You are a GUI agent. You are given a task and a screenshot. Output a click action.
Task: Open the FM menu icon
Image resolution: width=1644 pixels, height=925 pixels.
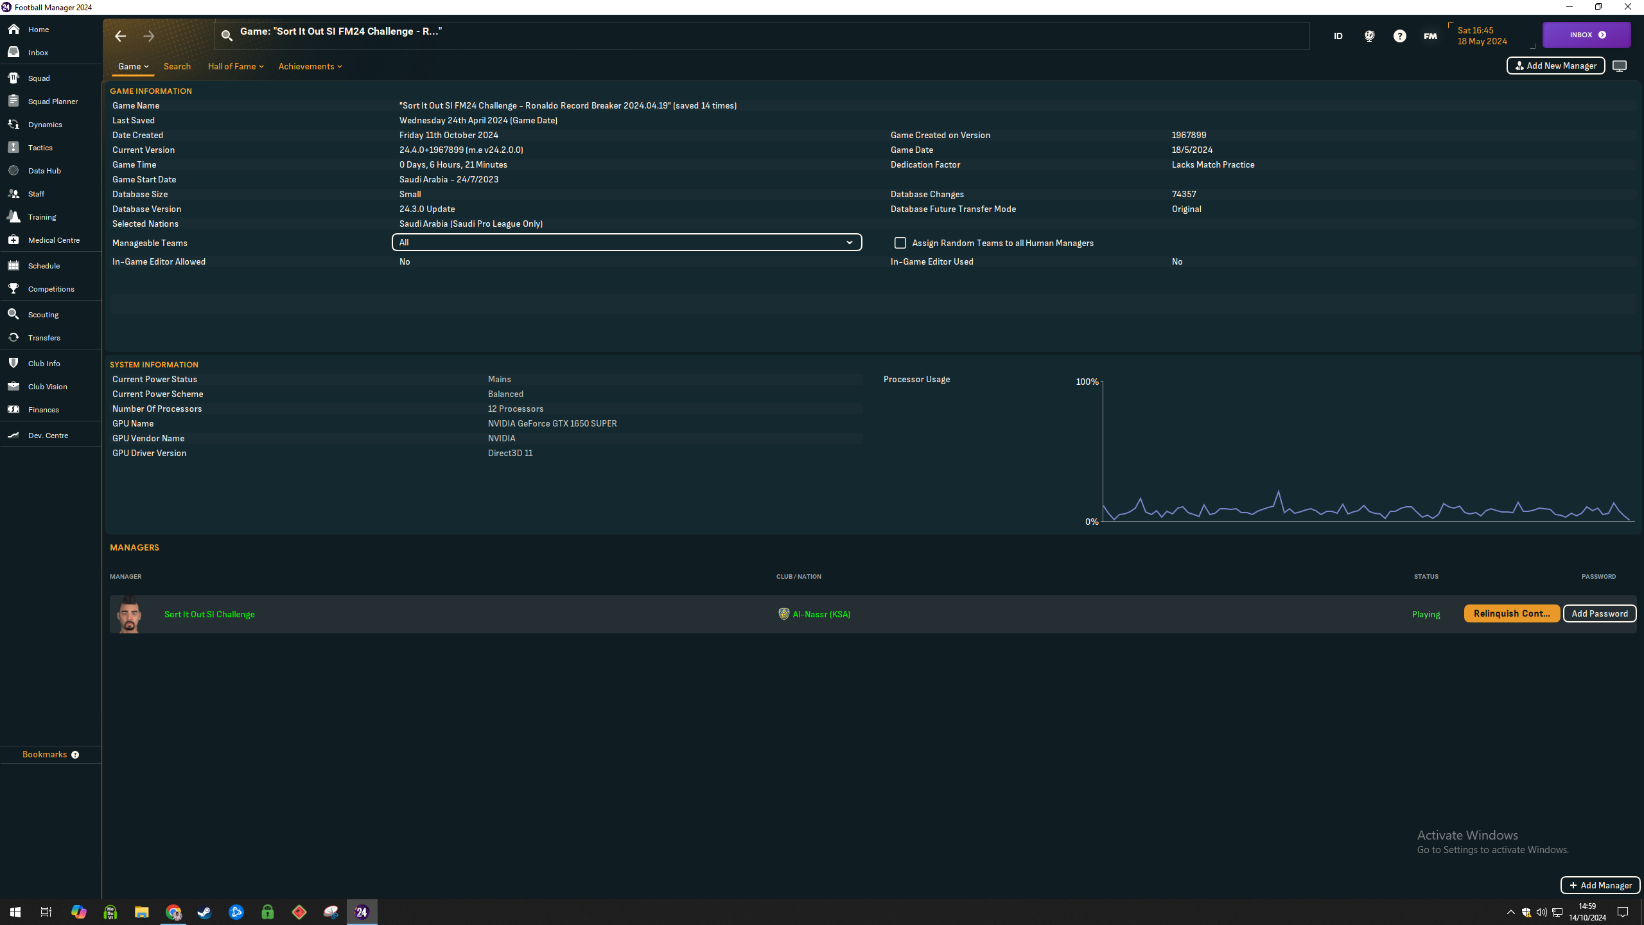tap(1430, 37)
